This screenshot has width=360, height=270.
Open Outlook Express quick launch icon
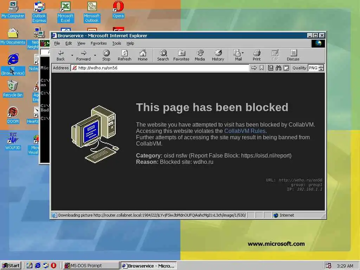click(x=46, y=266)
